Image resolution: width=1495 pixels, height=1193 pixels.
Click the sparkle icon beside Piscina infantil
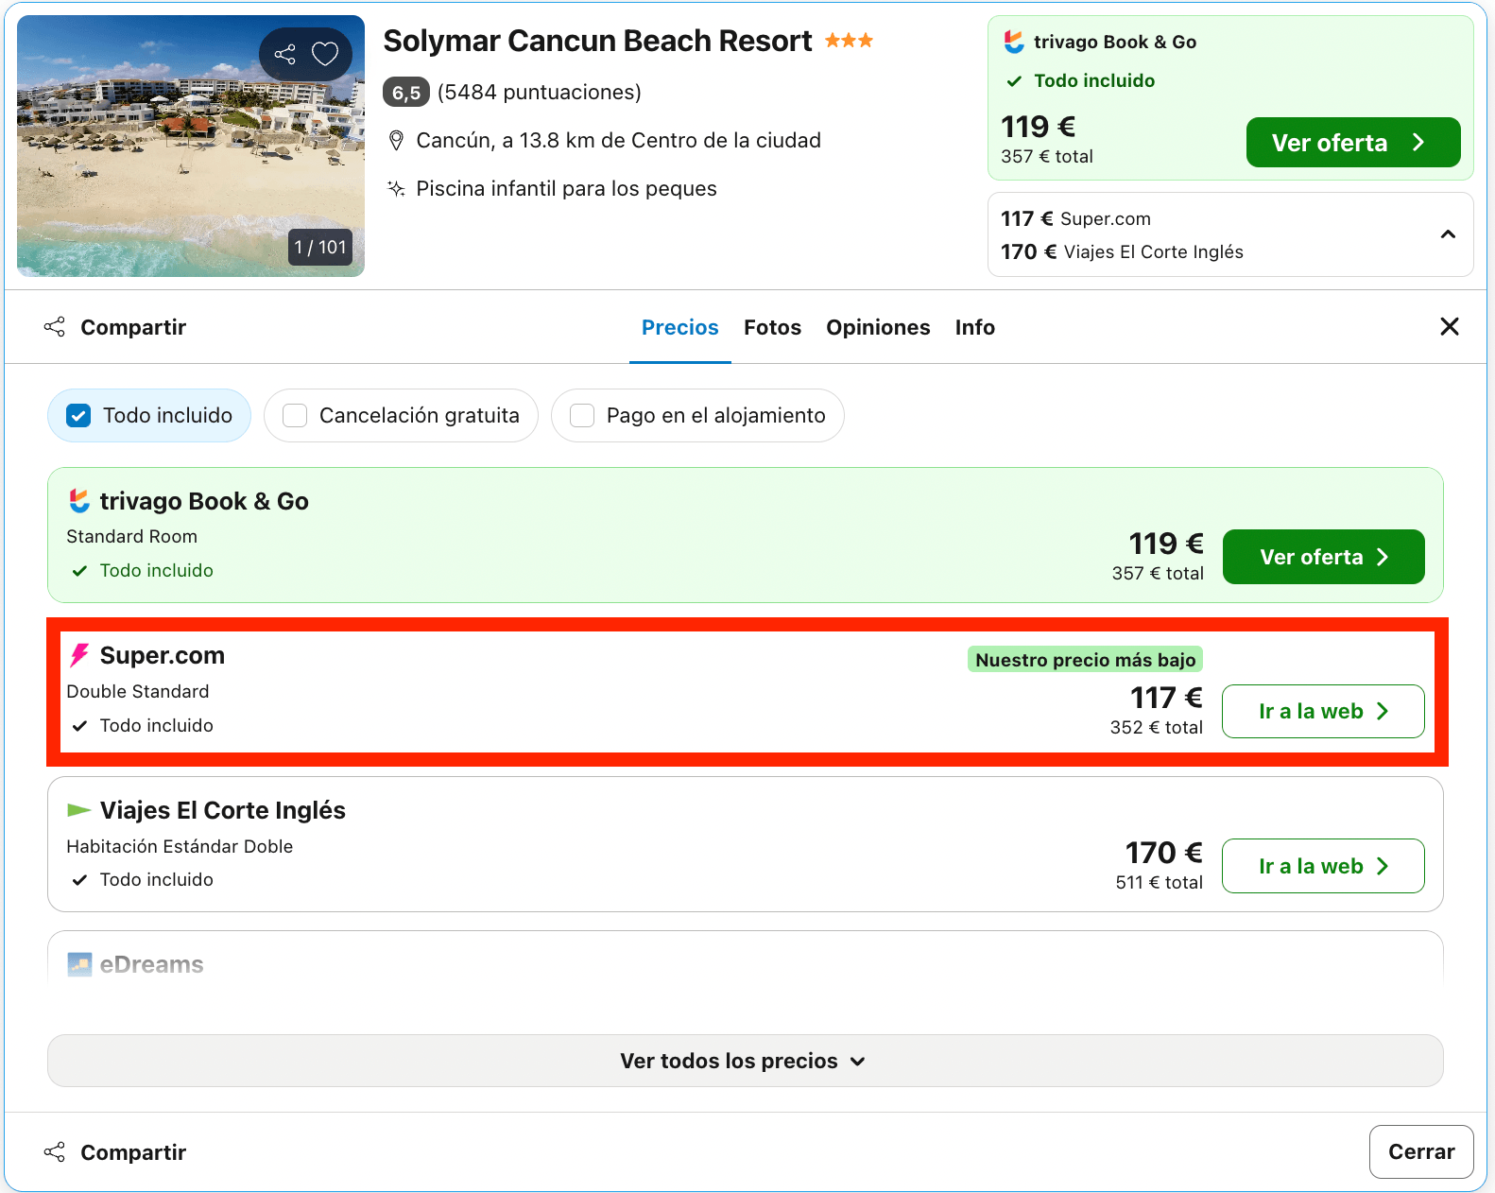tap(397, 189)
